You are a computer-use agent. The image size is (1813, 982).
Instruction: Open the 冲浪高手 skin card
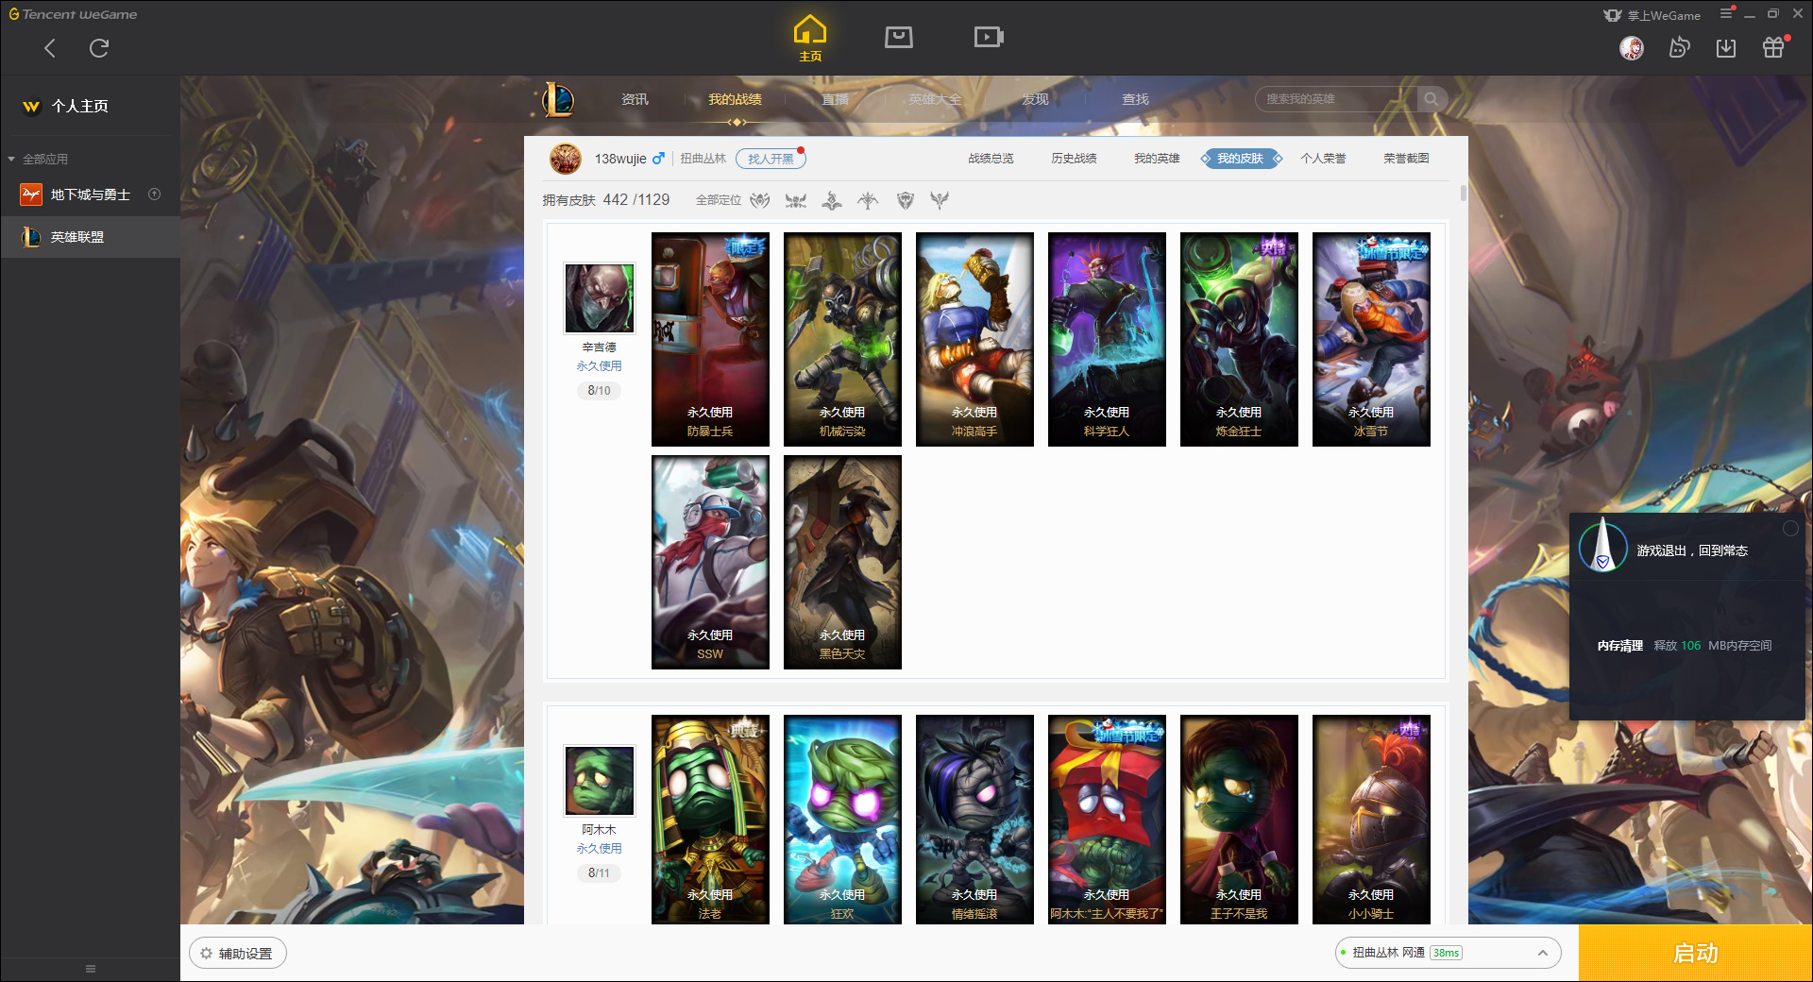[974, 339]
